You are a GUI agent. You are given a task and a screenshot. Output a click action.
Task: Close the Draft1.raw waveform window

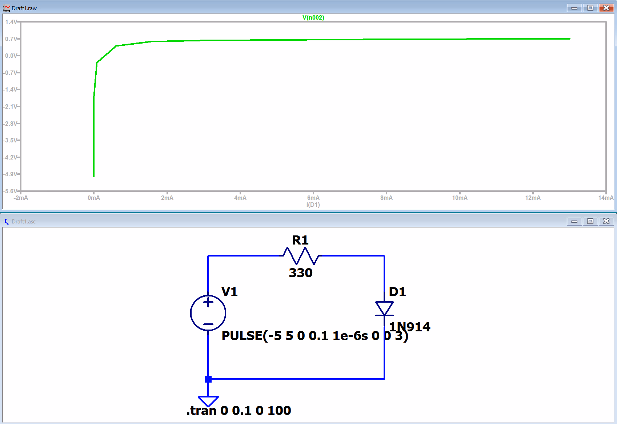click(606, 8)
